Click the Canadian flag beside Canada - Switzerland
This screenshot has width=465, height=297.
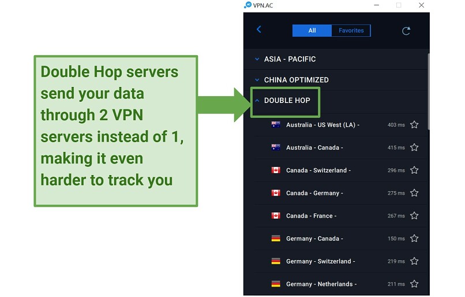pos(276,170)
